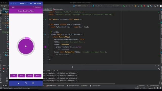
Task: Click the run gutter arrows beside main()
Action: (x=45, y=19)
